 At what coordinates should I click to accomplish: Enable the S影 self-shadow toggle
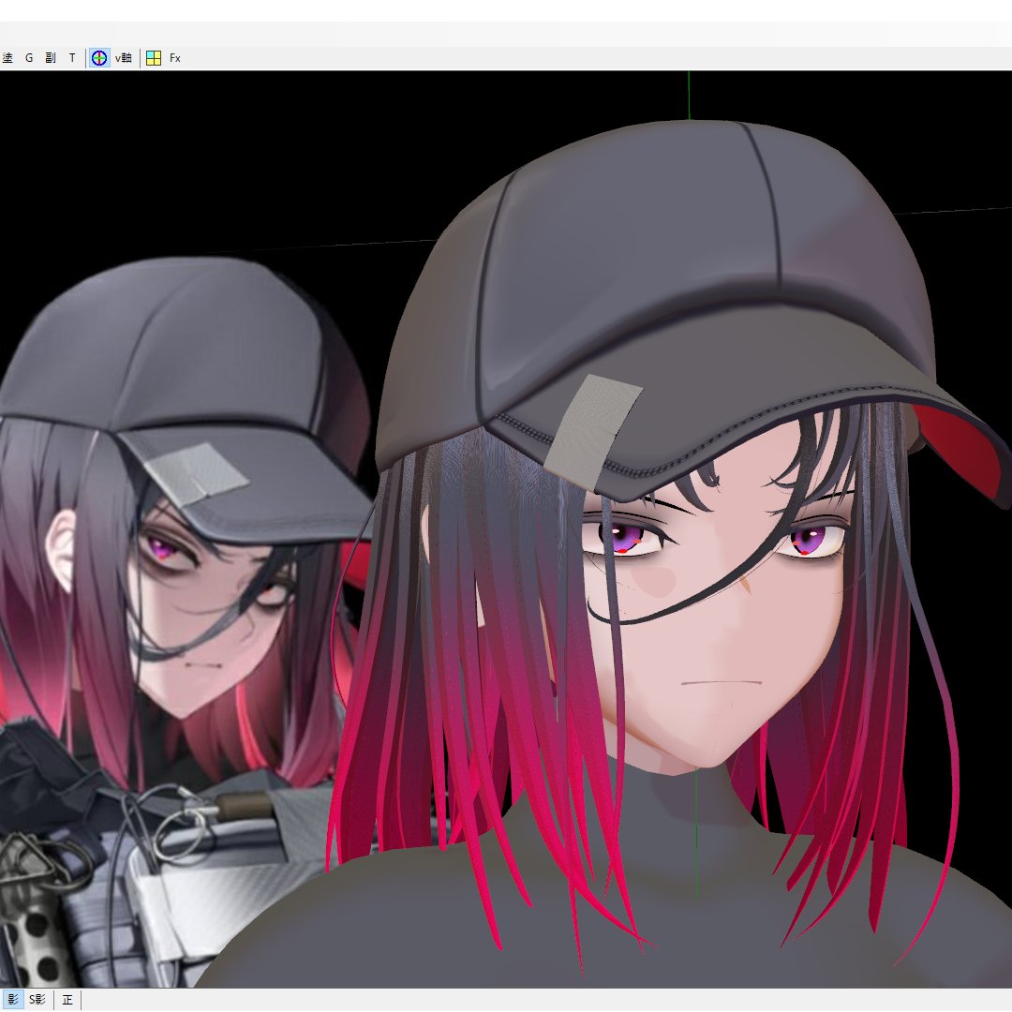point(37,999)
